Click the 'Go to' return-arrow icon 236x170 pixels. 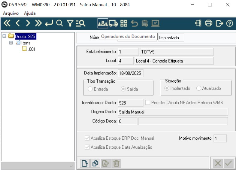pyautogui.click(x=49, y=23)
